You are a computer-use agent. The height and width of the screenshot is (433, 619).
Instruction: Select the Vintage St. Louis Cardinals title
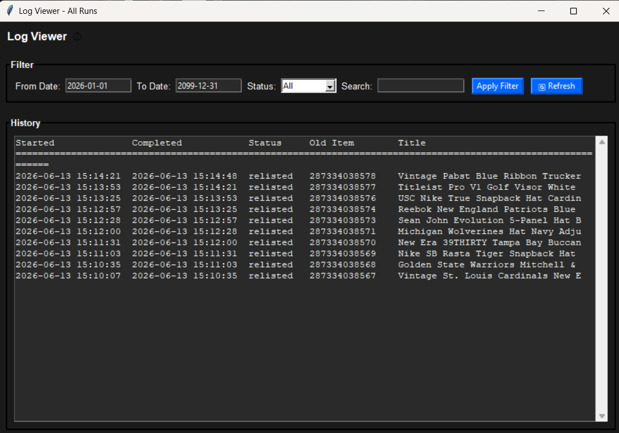[489, 275]
